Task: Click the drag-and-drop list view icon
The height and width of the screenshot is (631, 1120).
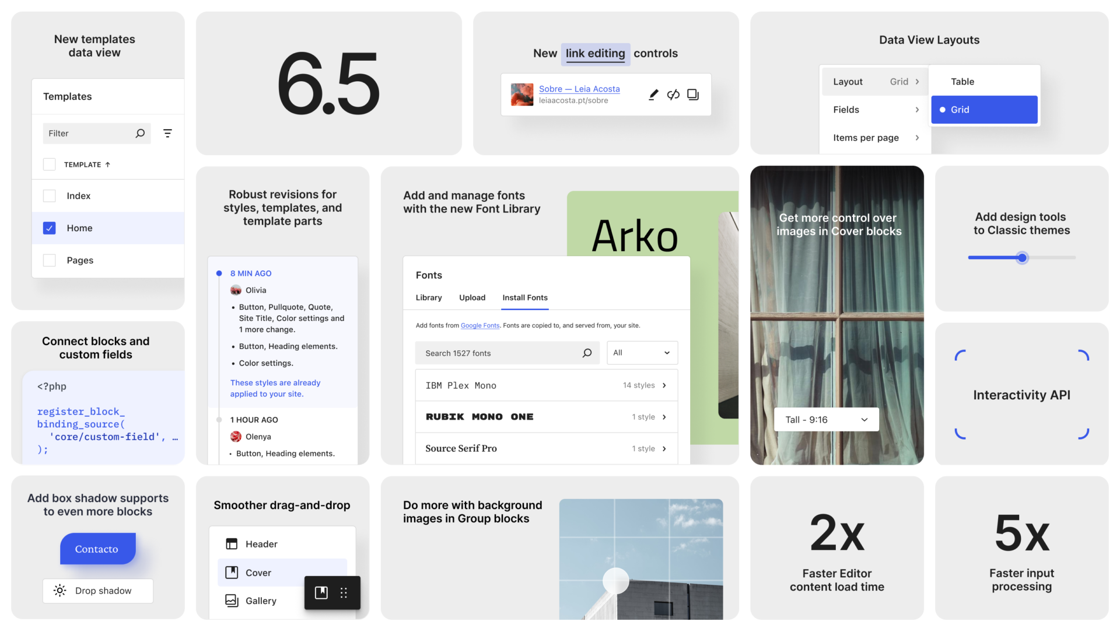Action: point(343,592)
